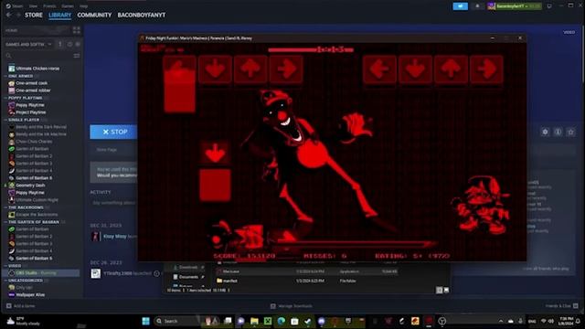Screen dimensions: 585x329
Task: Open the manifest folder in File Explorer
Action: tap(229, 281)
